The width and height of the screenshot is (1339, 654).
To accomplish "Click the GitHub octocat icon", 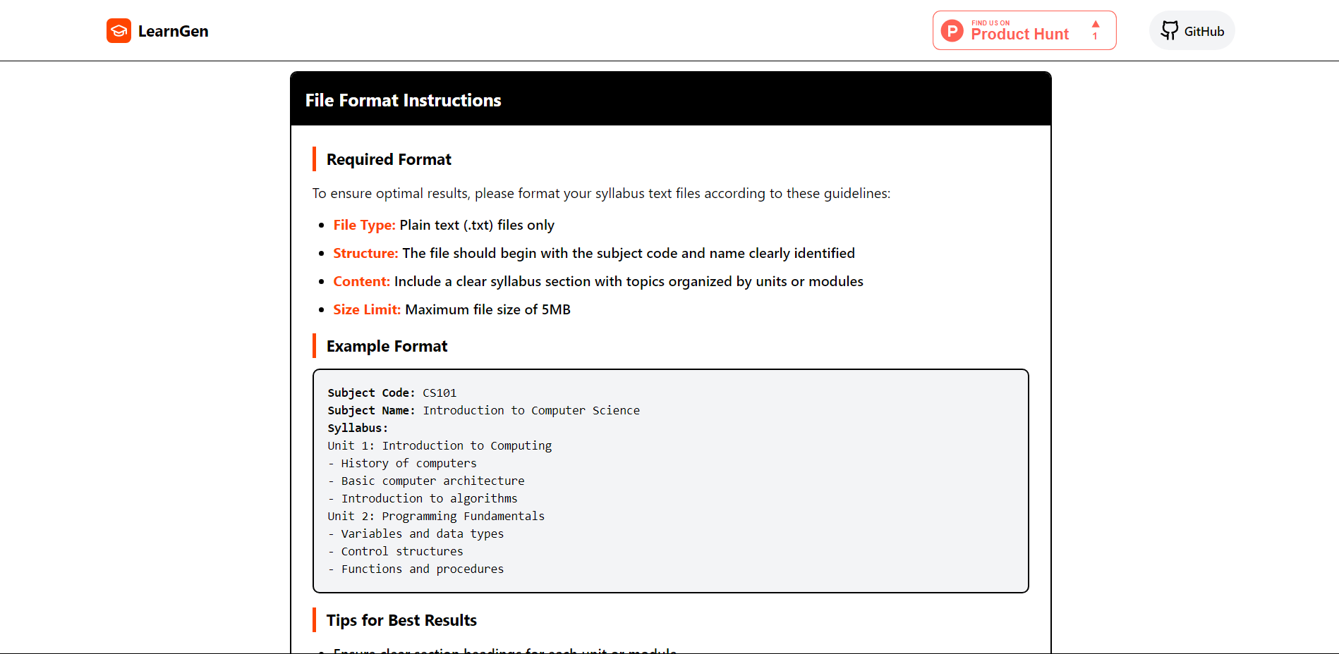I will tap(1170, 30).
